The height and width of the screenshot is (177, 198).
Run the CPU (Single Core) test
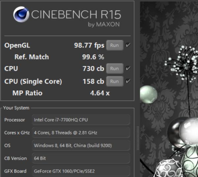(x=115, y=81)
